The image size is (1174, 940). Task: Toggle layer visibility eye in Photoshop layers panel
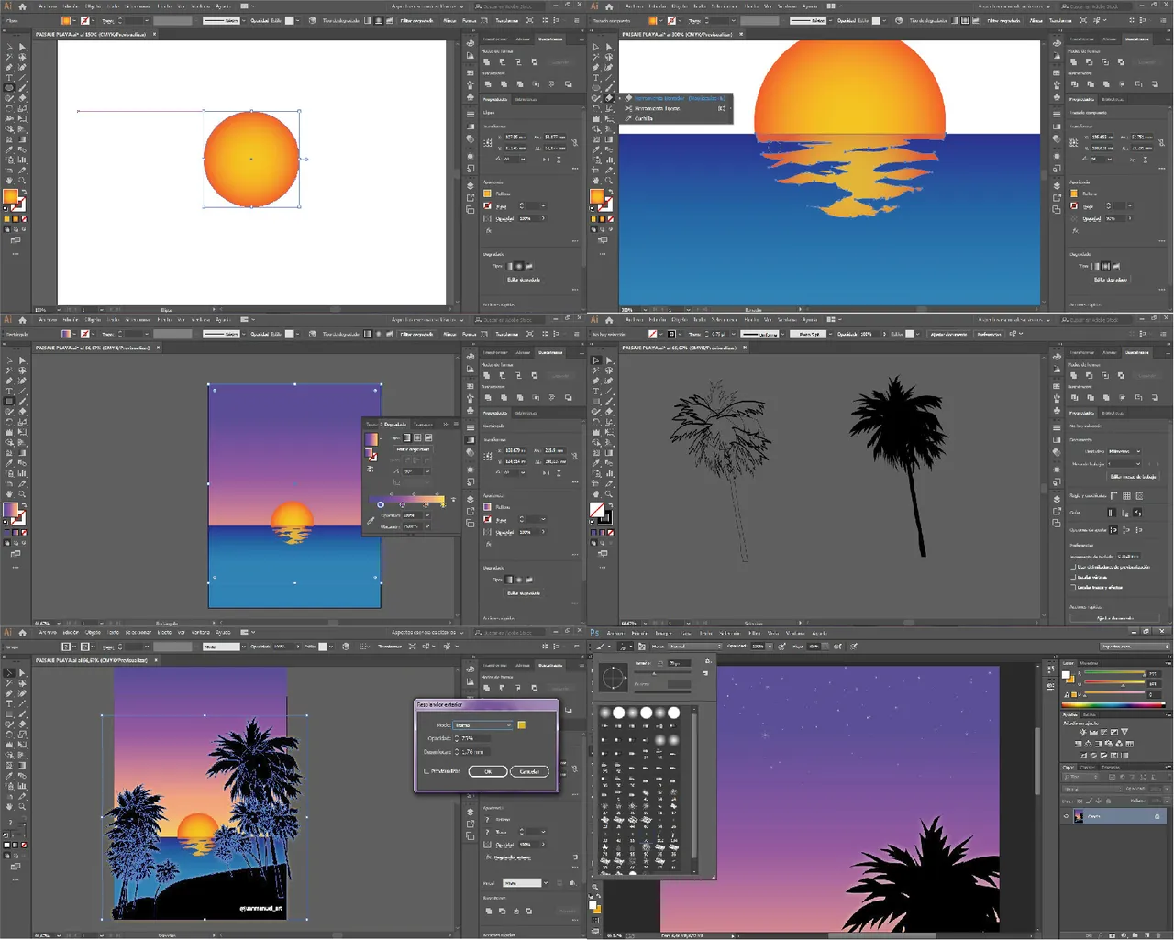coord(1067,816)
